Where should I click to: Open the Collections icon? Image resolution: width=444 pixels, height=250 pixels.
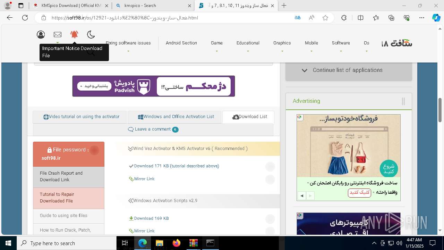tap(391, 18)
